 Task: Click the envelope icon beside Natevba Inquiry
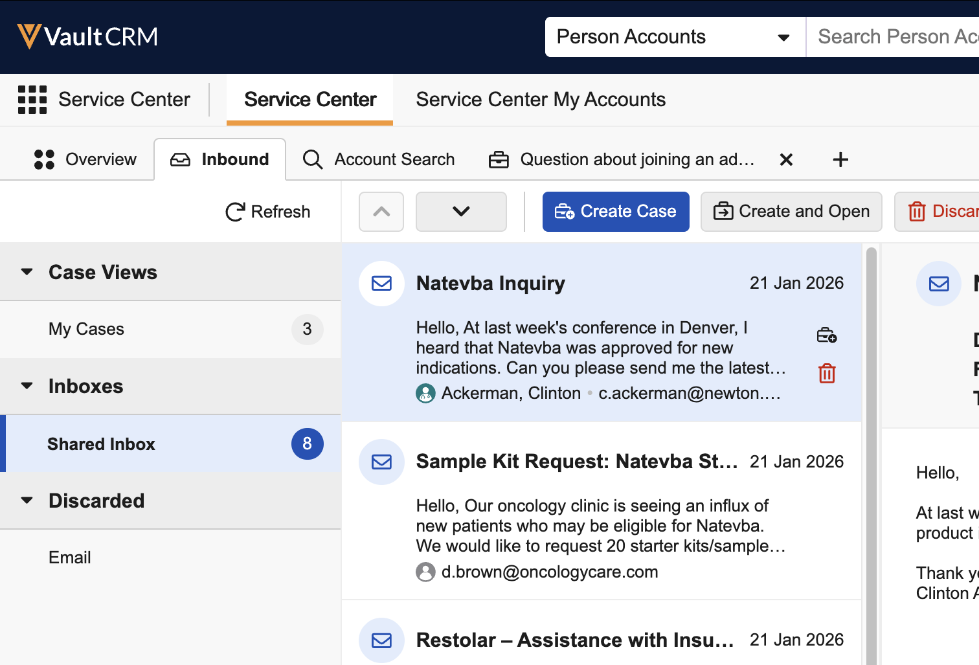[x=382, y=284]
